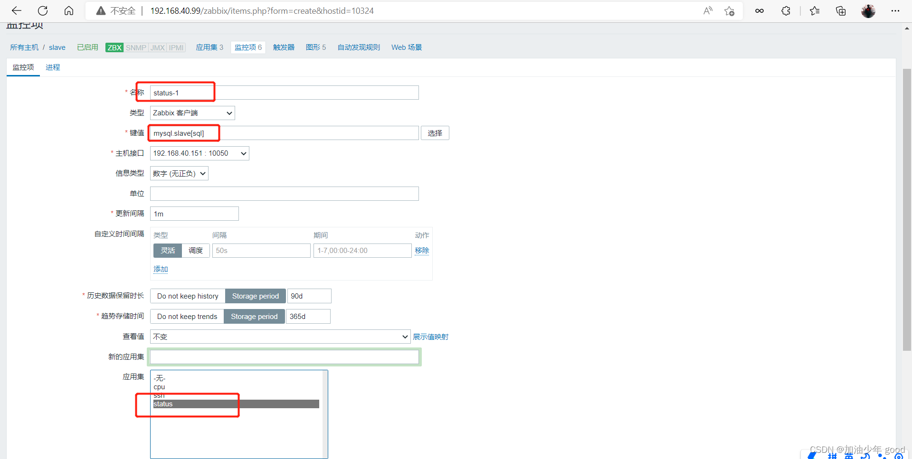Click the 新的应用集 input field

285,356
